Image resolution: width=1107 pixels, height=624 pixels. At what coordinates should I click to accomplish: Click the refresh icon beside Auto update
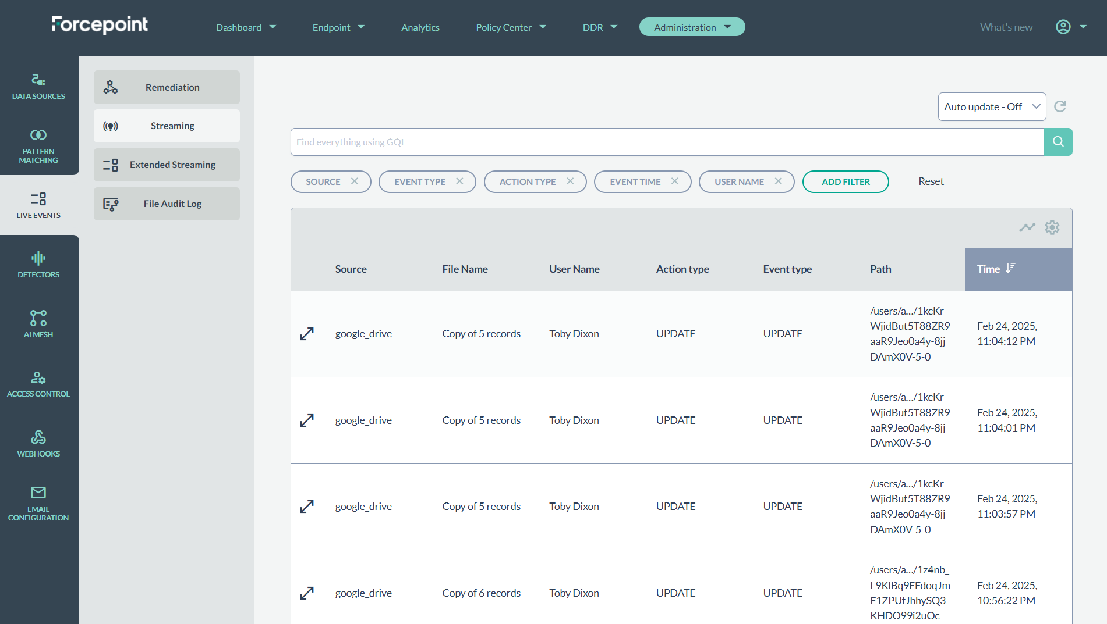1060,106
